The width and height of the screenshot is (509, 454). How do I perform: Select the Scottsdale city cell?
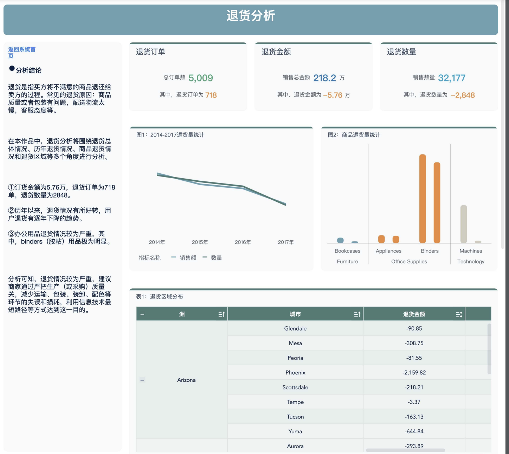pyautogui.click(x=295, y=387)
